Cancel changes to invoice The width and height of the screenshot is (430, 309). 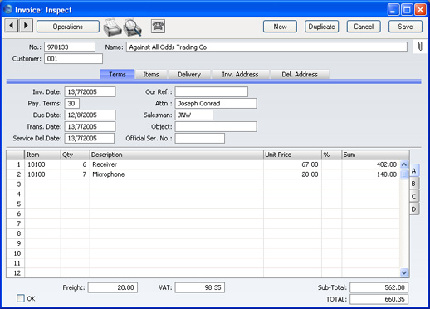364,27
